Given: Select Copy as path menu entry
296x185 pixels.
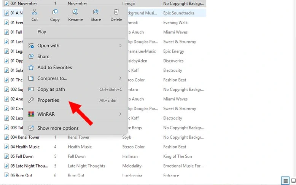Looking at the screenshot, I should (51, 89).
